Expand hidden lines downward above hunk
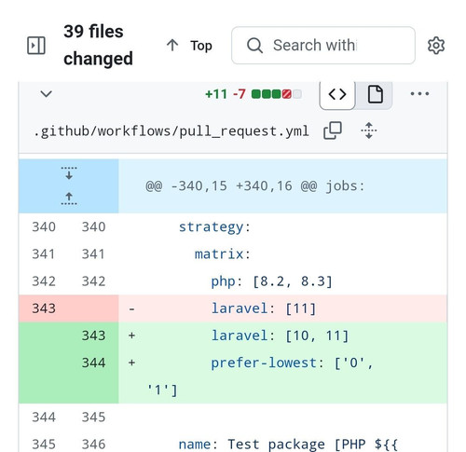Image resolution: width=466 pixels, height=452 pixels. (x=69, y=173)
